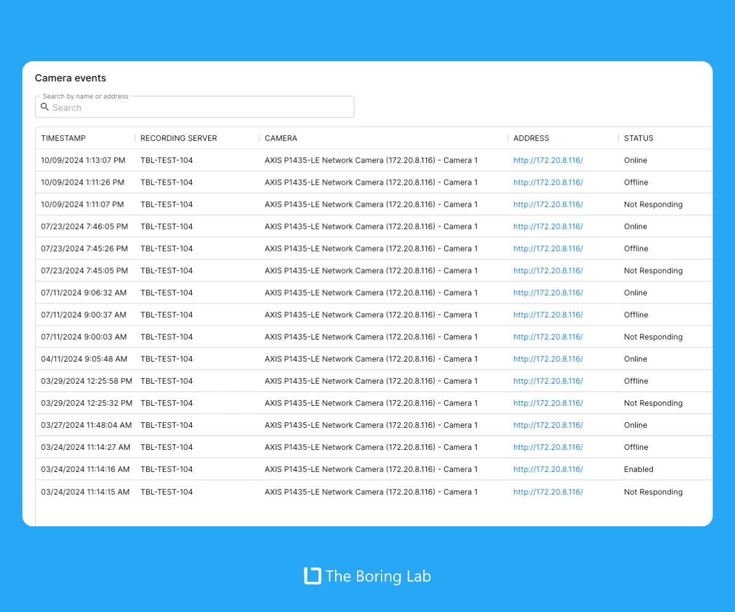Screen dimensions: 735x612
Task: Open address link in 07/23/2024 7:45:26 PM row
Action: [x=548, y=248]
